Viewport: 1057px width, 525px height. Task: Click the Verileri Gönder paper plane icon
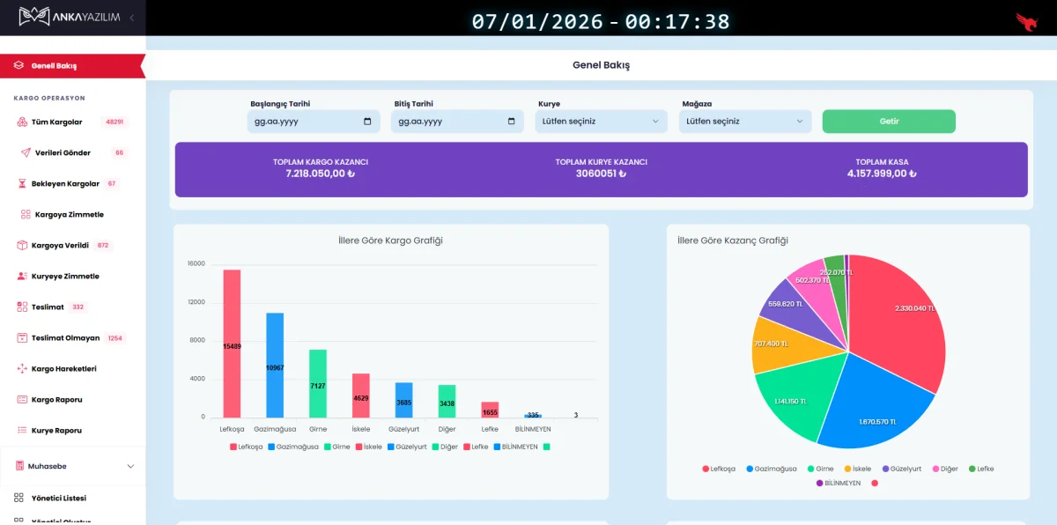tap(26, 153)
